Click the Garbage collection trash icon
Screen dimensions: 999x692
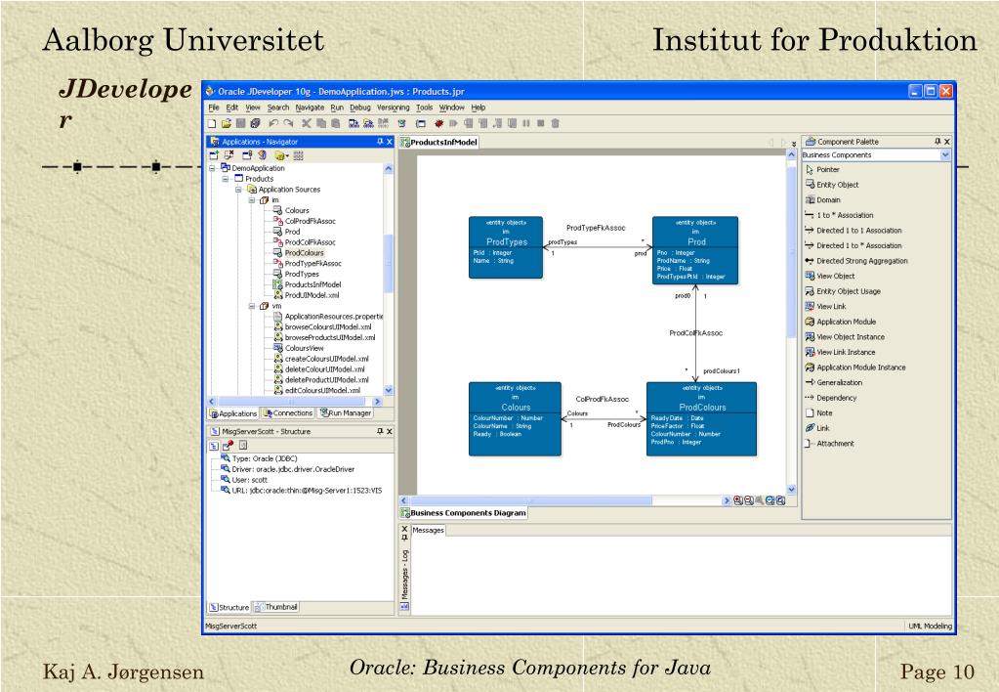[555, 124]
